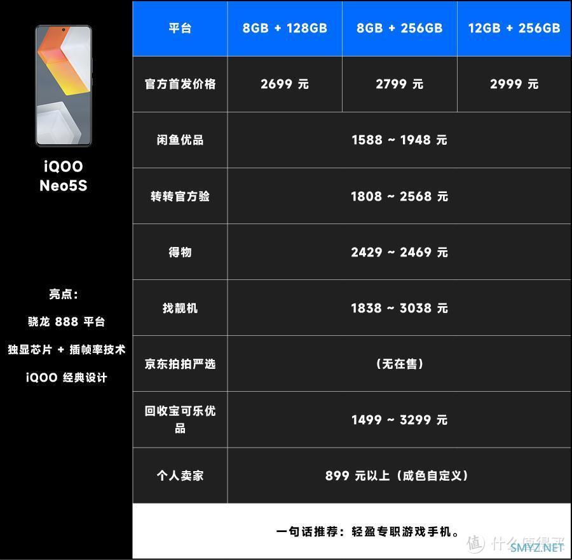Select the 1588 ~ 1948 元 price range

click(x=400, y=140)
